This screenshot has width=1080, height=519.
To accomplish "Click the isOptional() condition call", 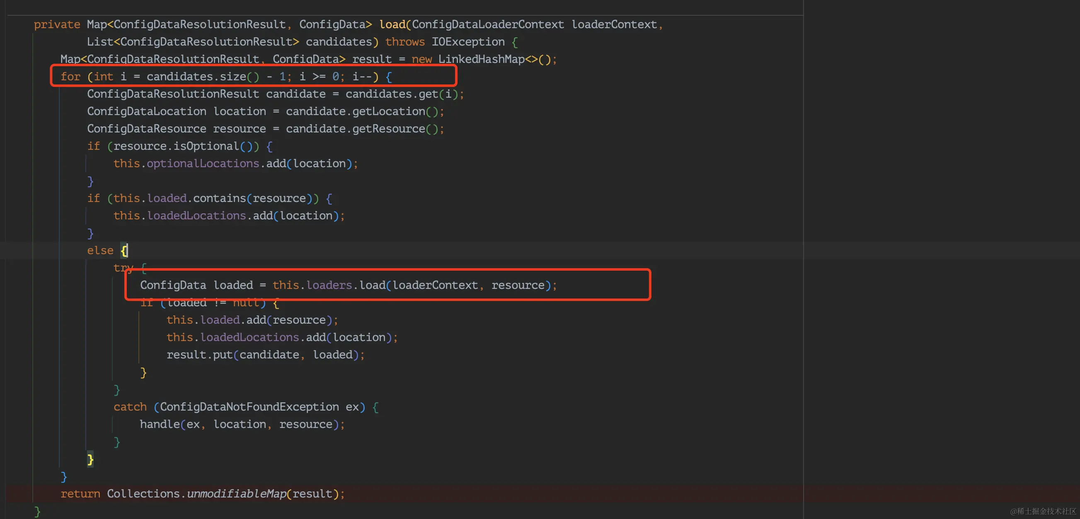I will (x=206, y=146).
